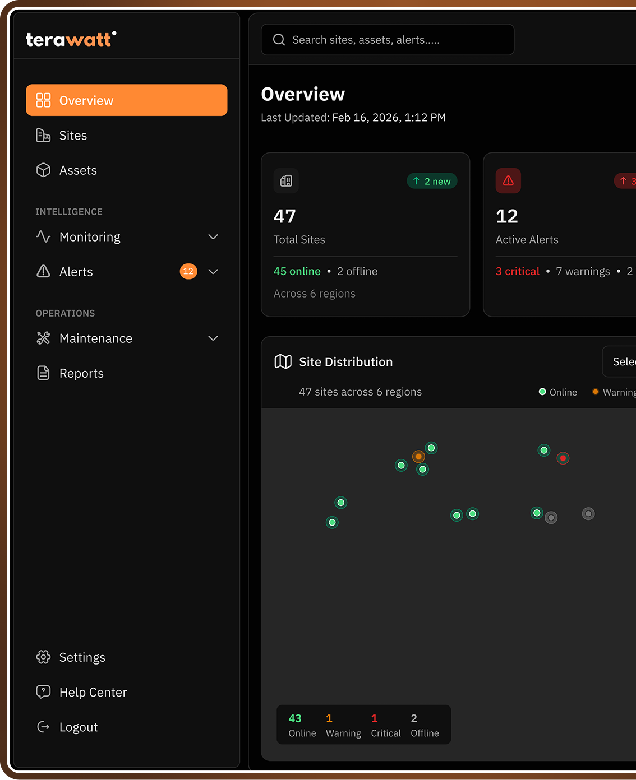This screenshot has height=780, width=636.
Task: Click the map icon beside Site Distribution
Action: coord(283,361)
